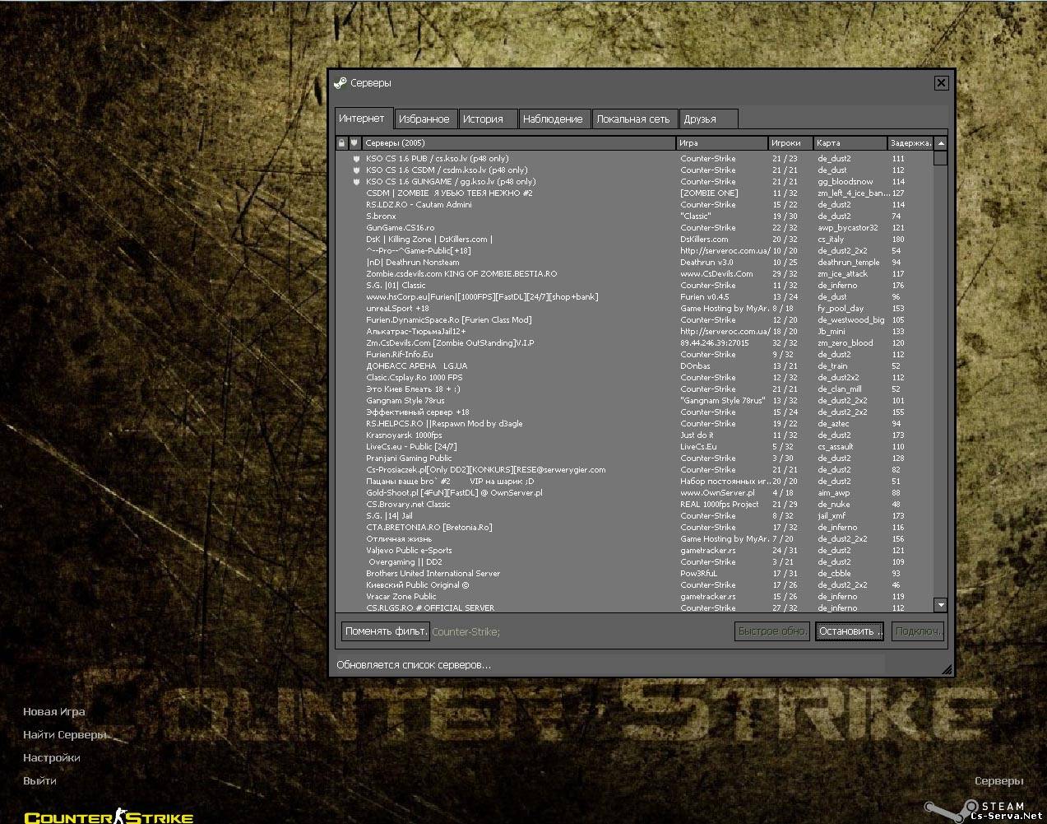The image size is (1047, 824).
Task: Select Gangnam Style 78rus server
Action: 634,401
